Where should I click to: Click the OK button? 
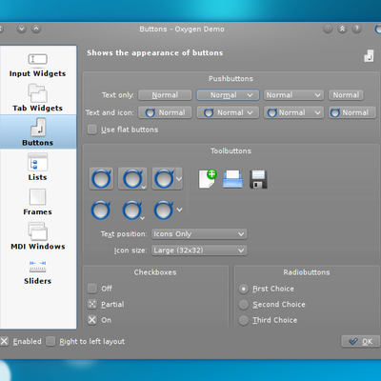pos(361,342)
